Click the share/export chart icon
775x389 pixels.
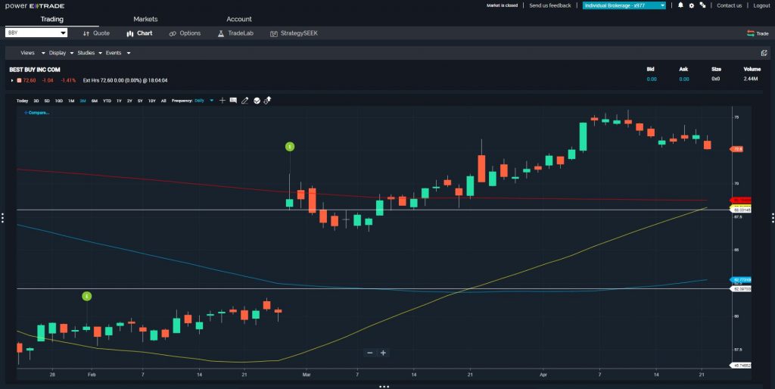267,101
